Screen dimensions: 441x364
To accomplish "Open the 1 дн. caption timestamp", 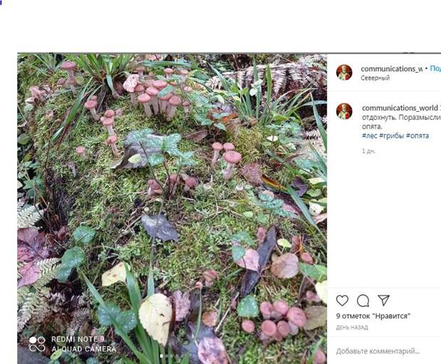I will coord(368,151).
